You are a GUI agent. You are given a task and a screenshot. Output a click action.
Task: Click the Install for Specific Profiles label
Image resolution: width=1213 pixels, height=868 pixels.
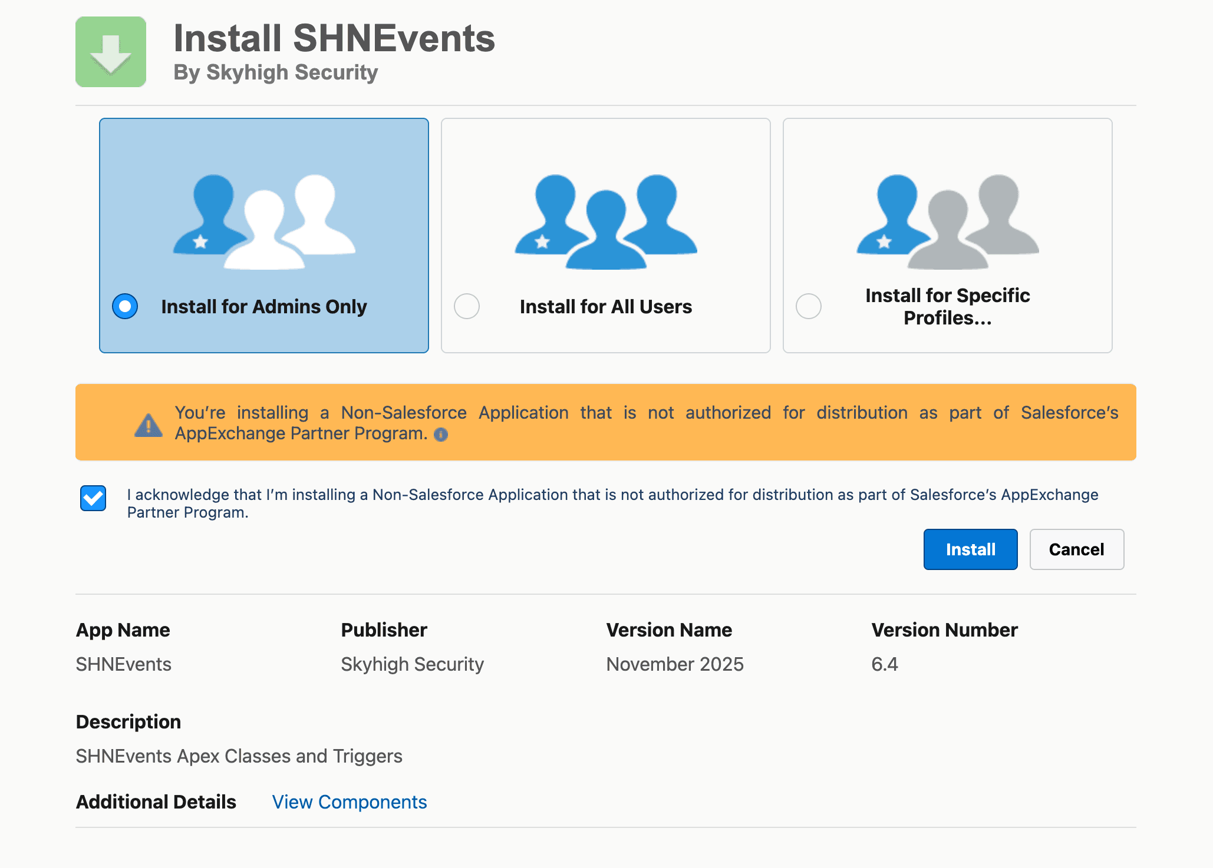tap(948, 307)
